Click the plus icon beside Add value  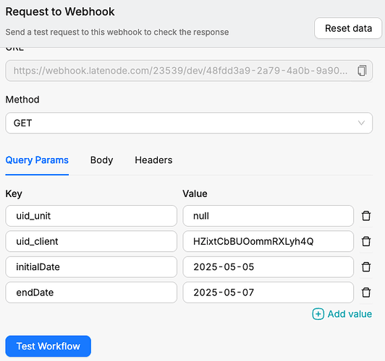click(318, 314)
